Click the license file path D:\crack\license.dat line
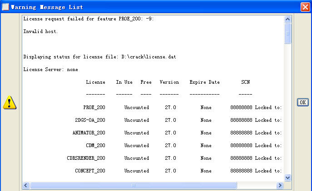The width and height of the screenshot is (312, 191). [x=100, y=57]
